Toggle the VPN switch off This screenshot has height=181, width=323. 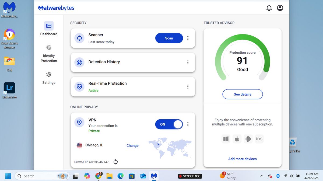[x=169, y=124]
